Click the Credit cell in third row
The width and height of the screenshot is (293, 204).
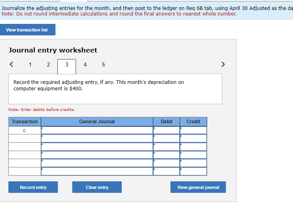193,147
